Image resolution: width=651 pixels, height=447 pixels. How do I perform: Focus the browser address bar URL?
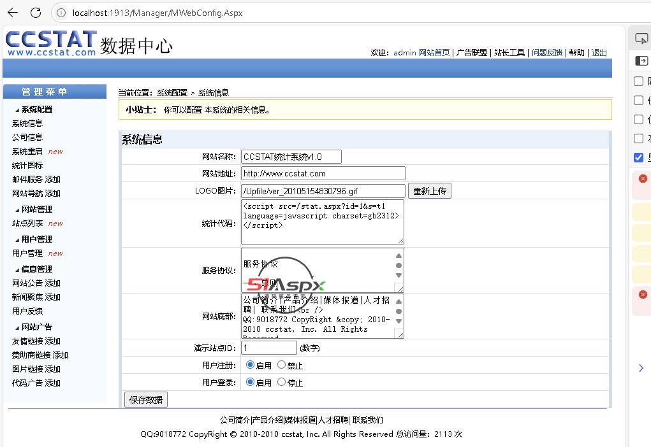[x=157, y=13]
